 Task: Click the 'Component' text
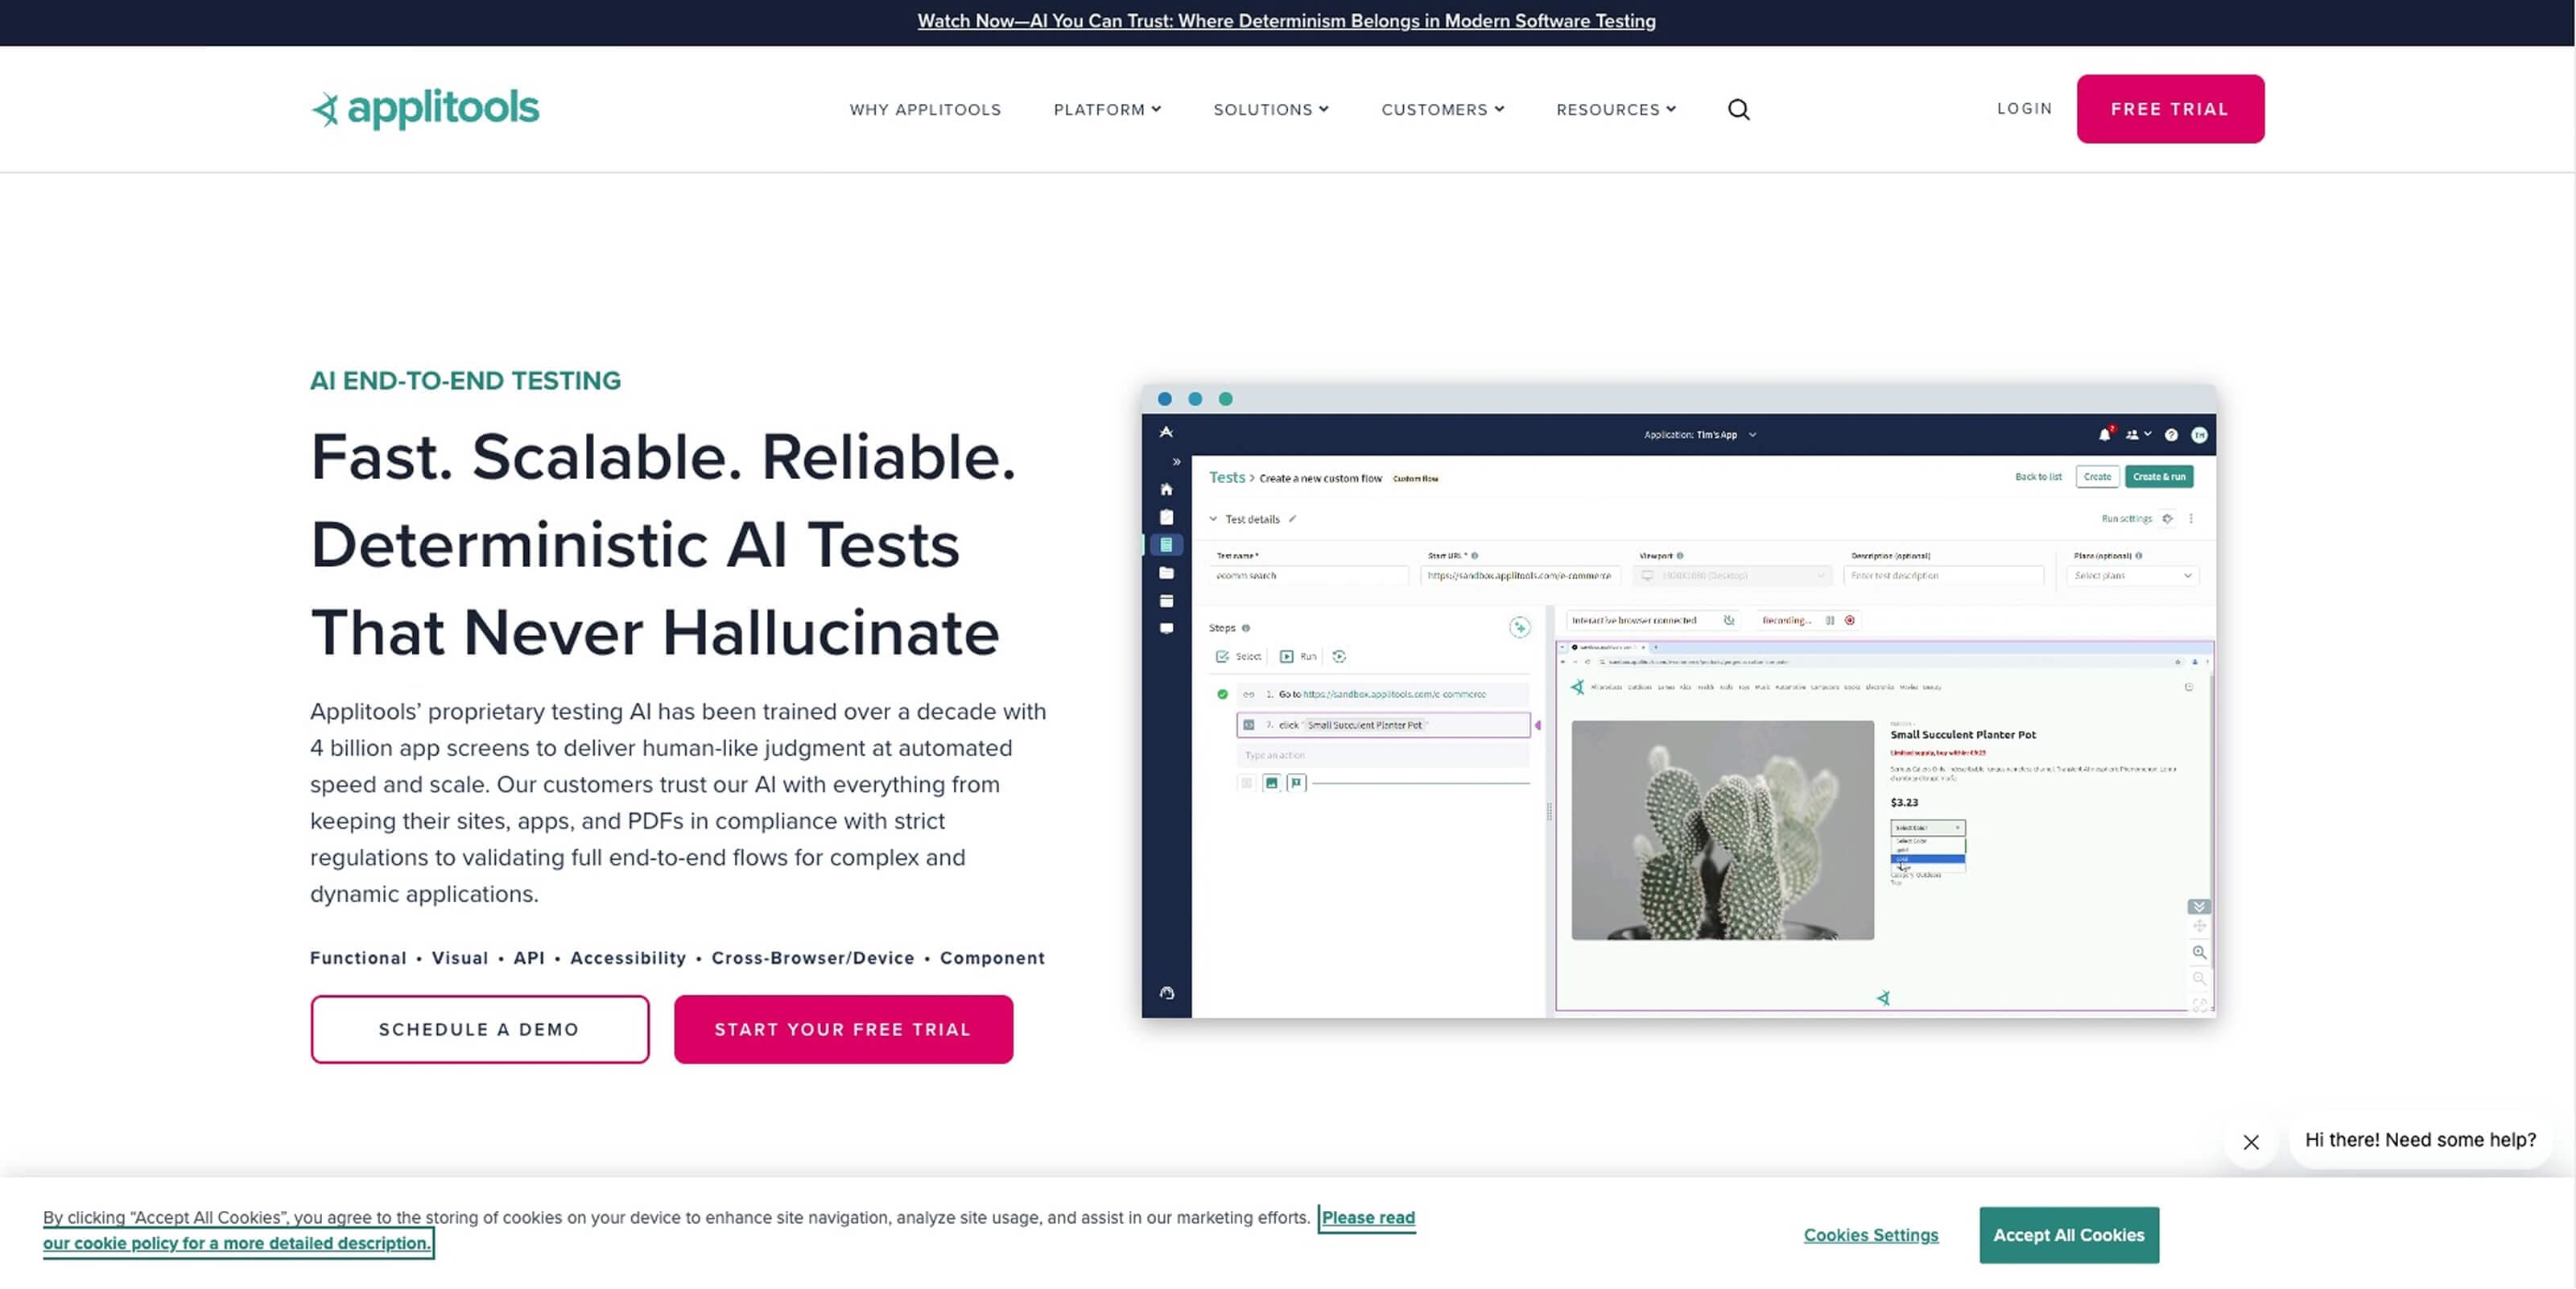(x=992, y=958)
